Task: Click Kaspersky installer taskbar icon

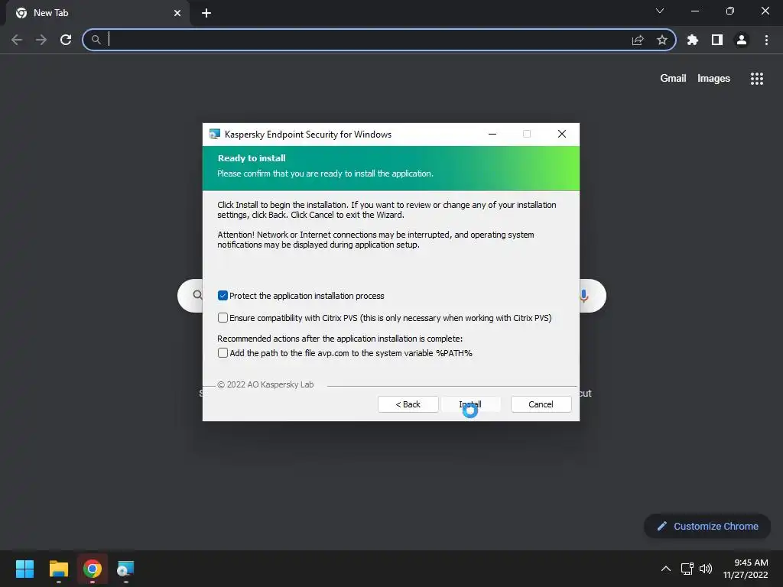Action: [x=125, y=569]
